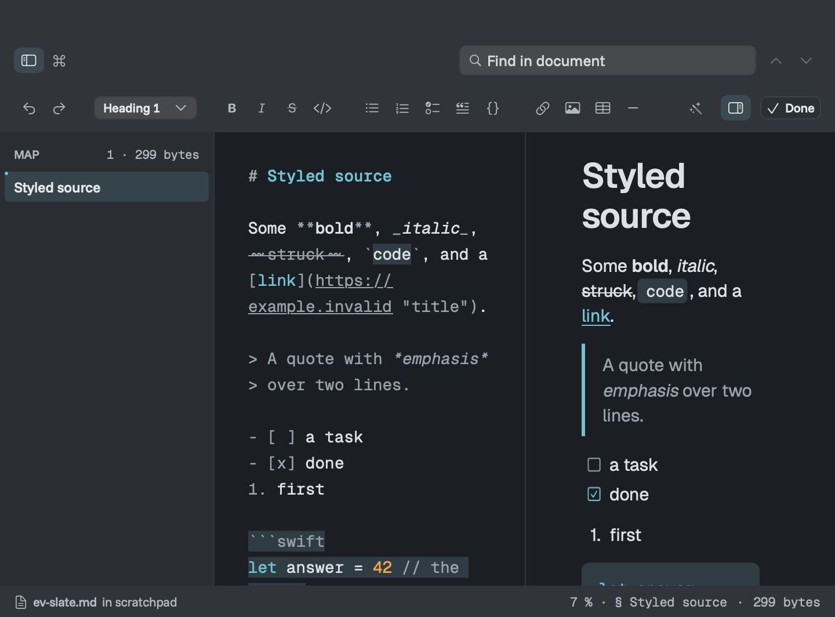Click the ```swift fence line in editor
Screen dimensions: 835x617
[x=286, y=541]
